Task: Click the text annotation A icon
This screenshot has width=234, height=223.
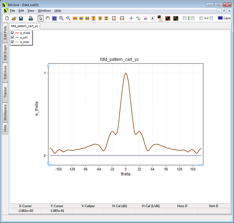Action: (x=152, y=18)
